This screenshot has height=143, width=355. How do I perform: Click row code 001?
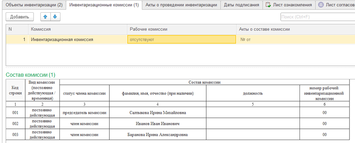pos(16,112)
